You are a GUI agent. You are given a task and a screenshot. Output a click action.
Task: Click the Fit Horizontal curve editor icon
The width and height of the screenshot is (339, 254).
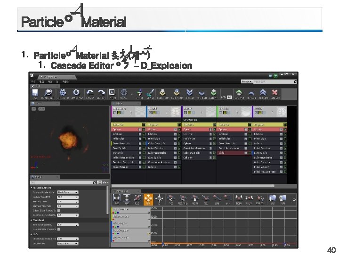coord(117,198)
